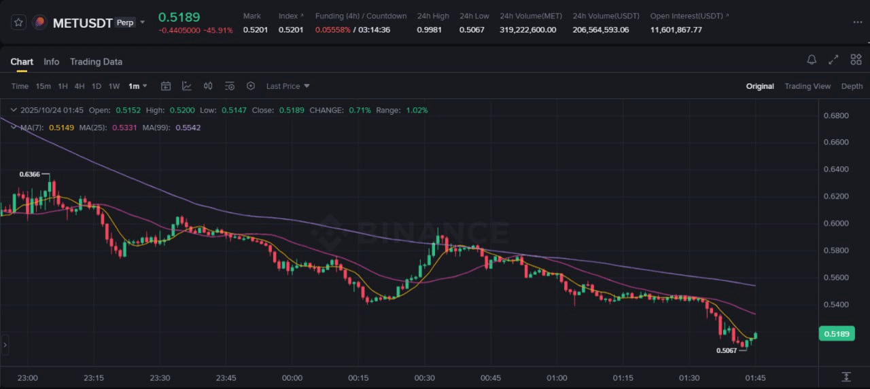
Task: Open the chart display settings list icon
Action: 230,86
